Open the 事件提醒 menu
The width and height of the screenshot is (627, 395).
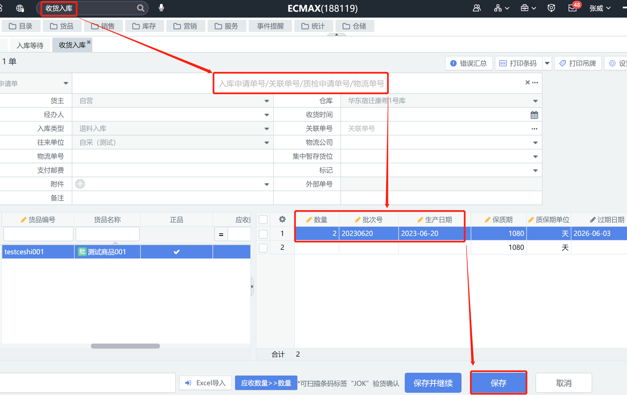[x=270, y=26]
